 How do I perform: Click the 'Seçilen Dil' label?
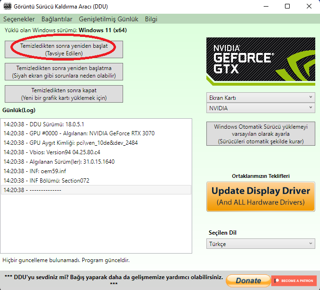(222, 233)
